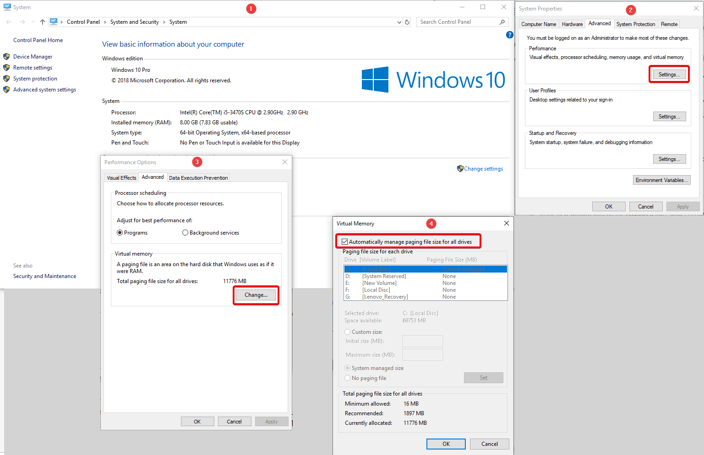The image size is (704, 455).
Task: Select No paging file radio button
Action: (348, 378)
